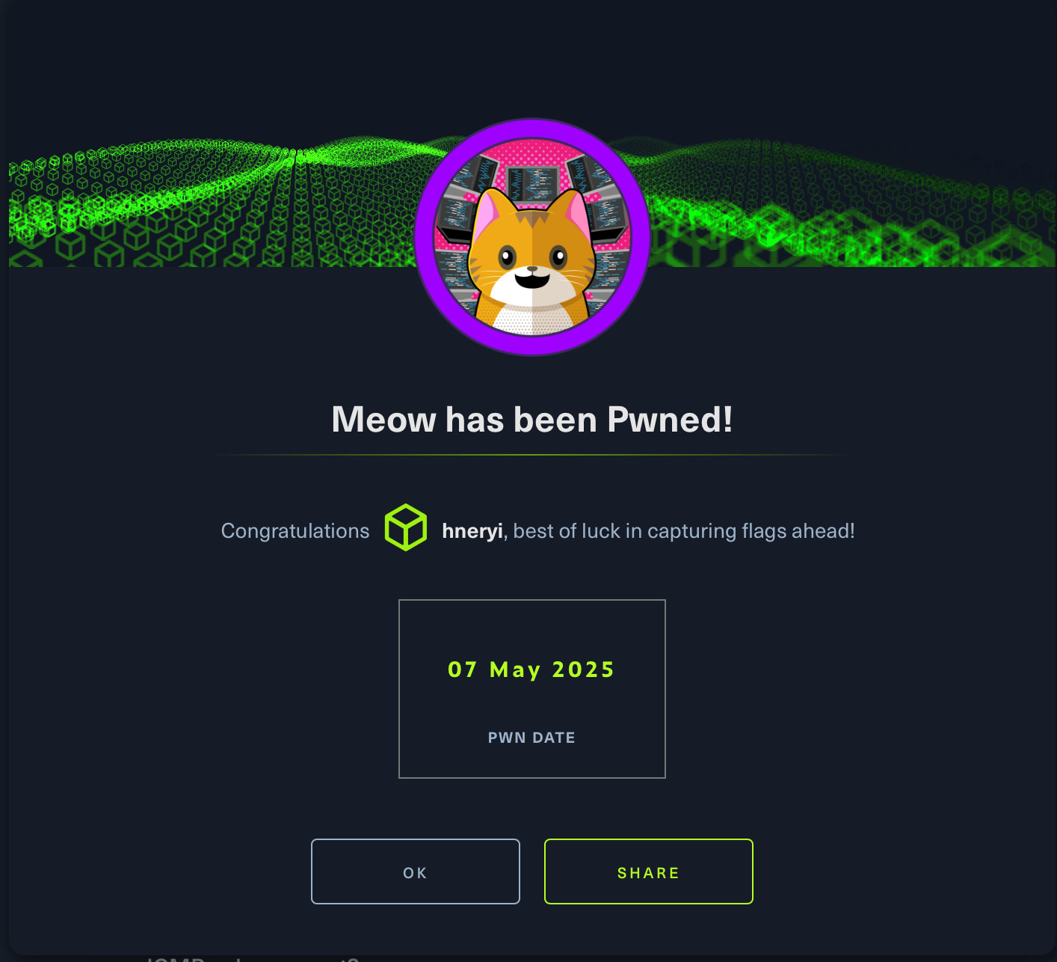The image size is (1057, 962).
Task: Click empty space inside the pwn date box
Action: click(532, 628)
